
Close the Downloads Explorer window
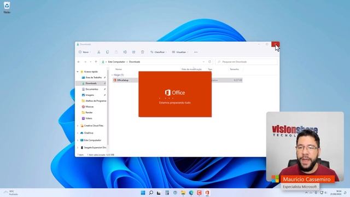[276, 44]
